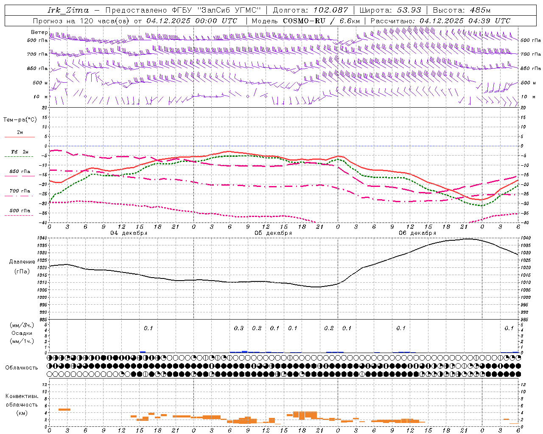Screen dimensions: 543x434
Task: Click the pink dotted sample under 500 гПа legend
Action: (20, 215)
